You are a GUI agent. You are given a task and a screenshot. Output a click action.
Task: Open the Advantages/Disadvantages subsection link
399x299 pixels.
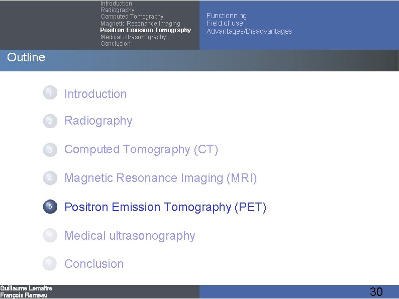(249, 31)
